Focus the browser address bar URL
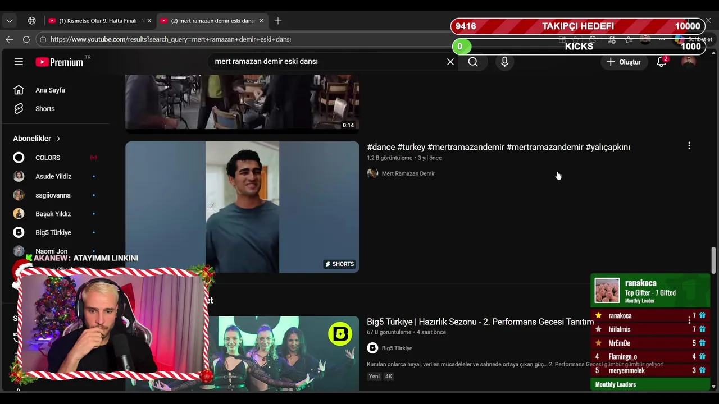 (x=170, y=39)
